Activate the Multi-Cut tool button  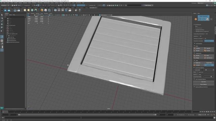coord(198,63)
